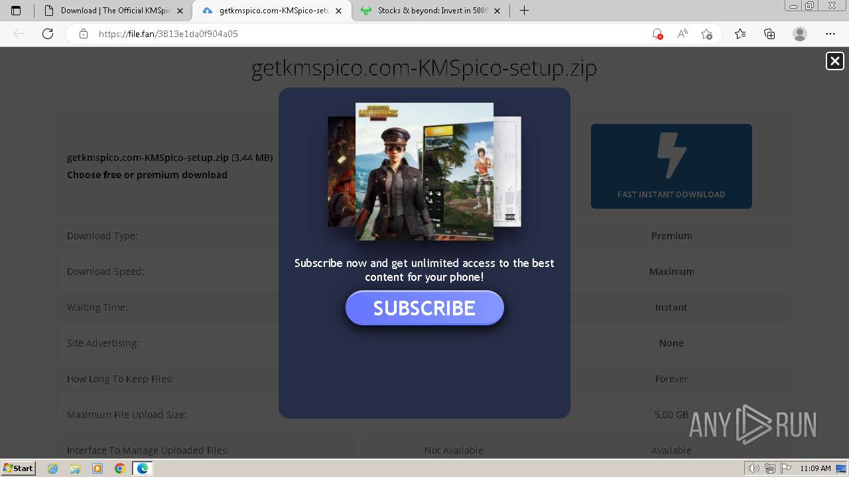The height and width of the screenshot is (477, 849).
Task: Close the Stocks & beyond tab
Action: coord(497,11)
